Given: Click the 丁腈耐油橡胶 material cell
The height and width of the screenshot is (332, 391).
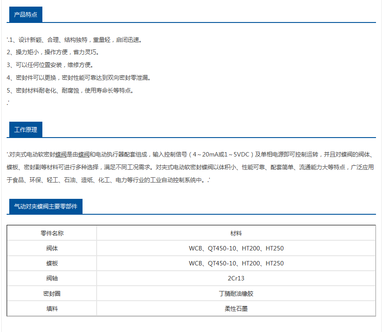Looking at the screenshot, I should click(236, 293).
